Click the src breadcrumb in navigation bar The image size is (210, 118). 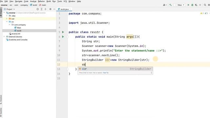[11, 5]
